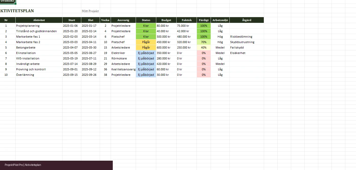Click the Budget column header
Screen dimensions: 356x170
coord(166,20)
